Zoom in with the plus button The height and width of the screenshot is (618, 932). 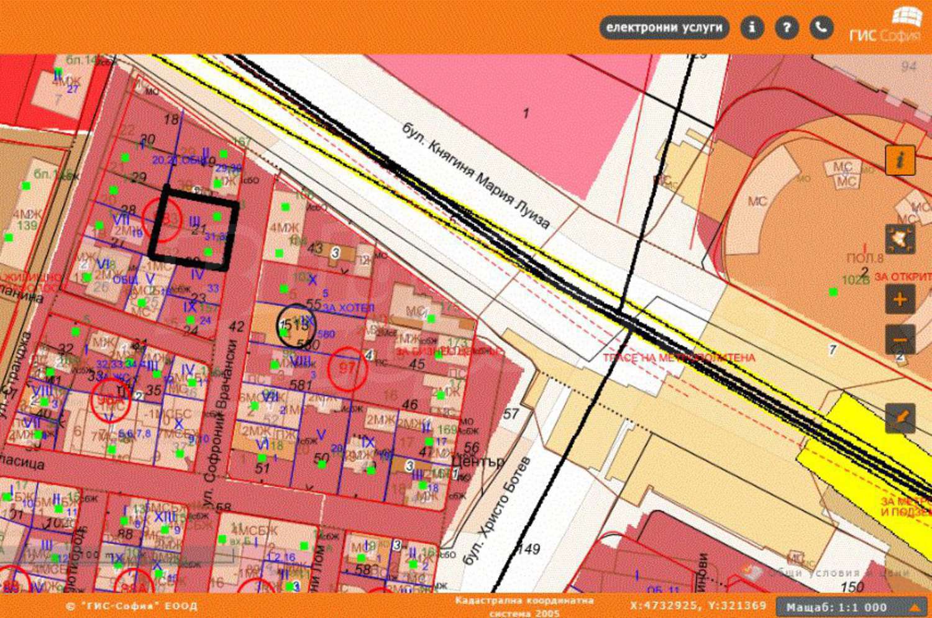(900, 299)
